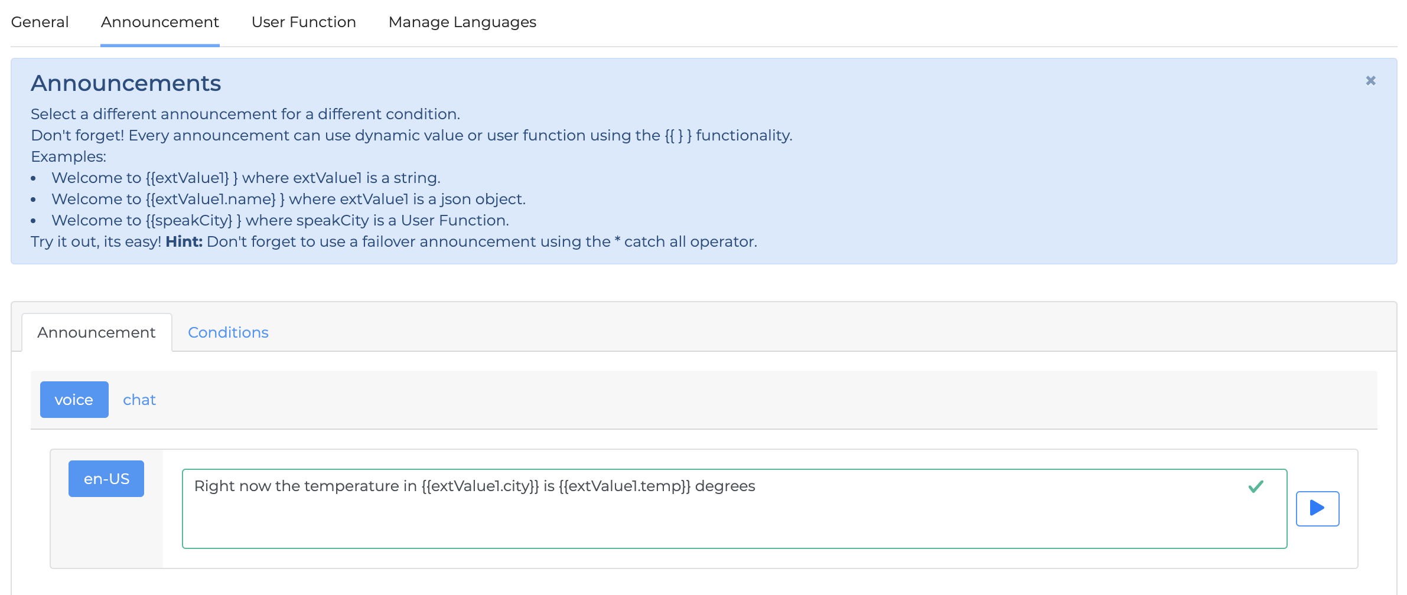Click the {{extValue1.city}} placeholder in announcement
Viewport: 1407px width, 595px height.
point(480,486)
